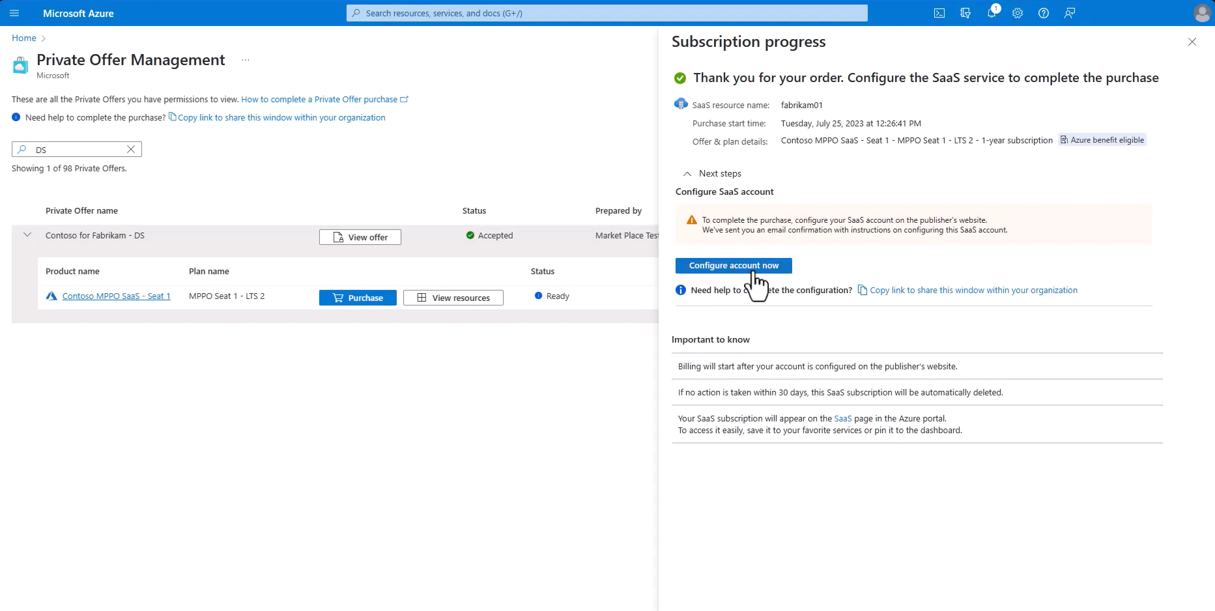This screenshot has width=1215, height=611.
Task: Copy share link under the offers description
Action: click(277, 117)
